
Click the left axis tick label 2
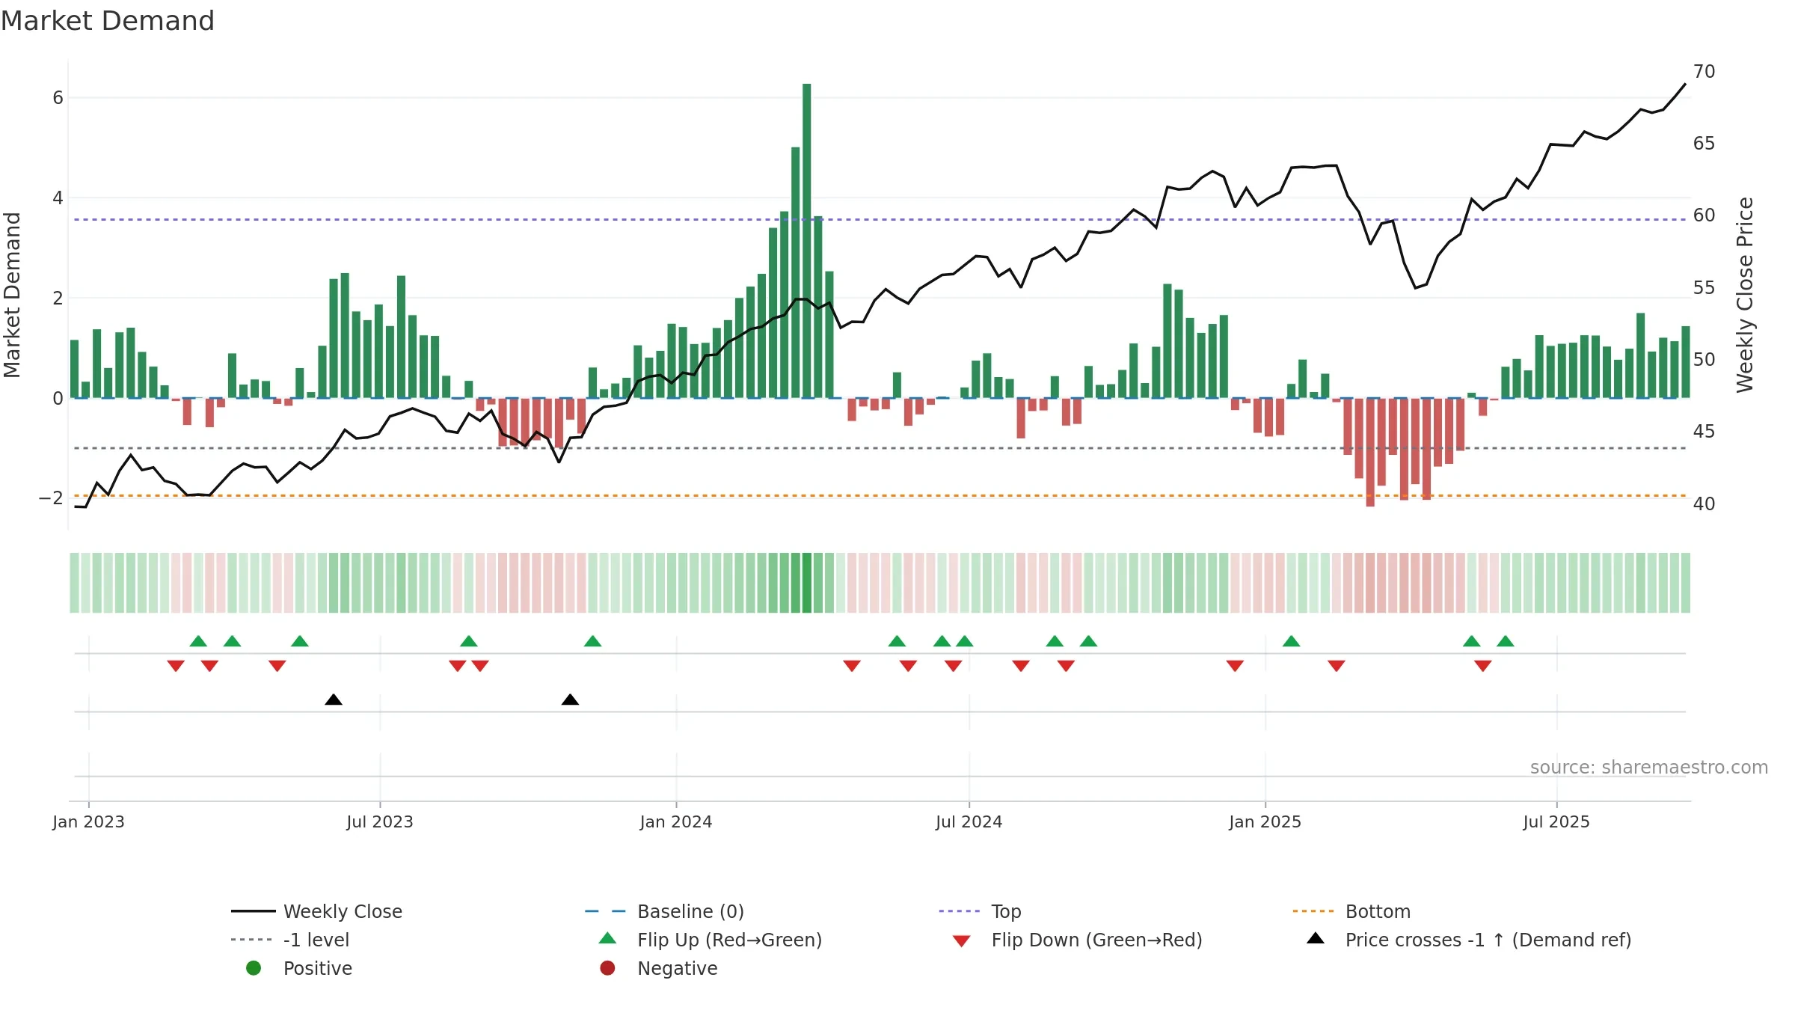coord(58,298)
